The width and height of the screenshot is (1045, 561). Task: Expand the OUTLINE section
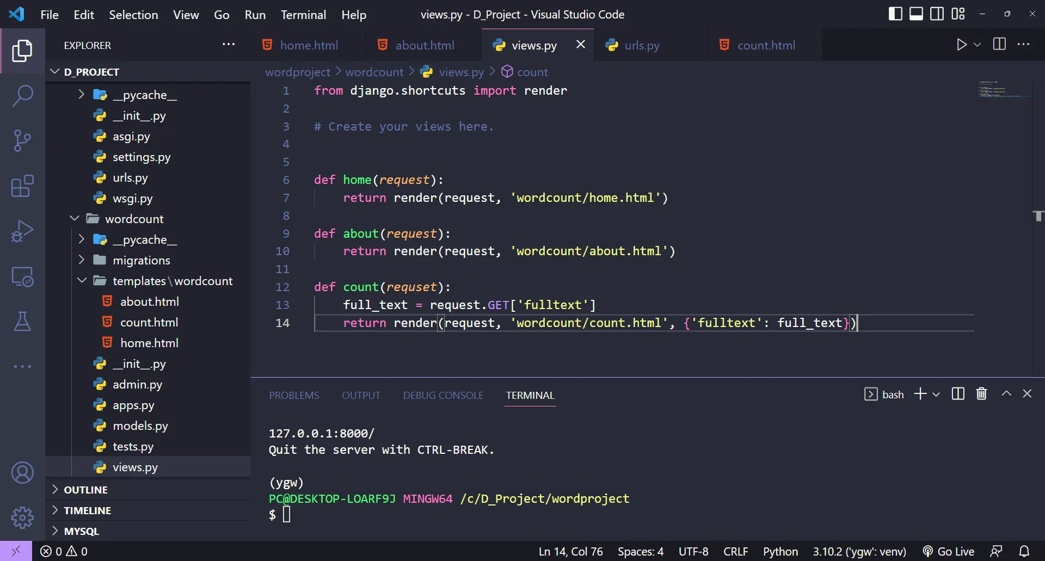(x=85, y=490)
